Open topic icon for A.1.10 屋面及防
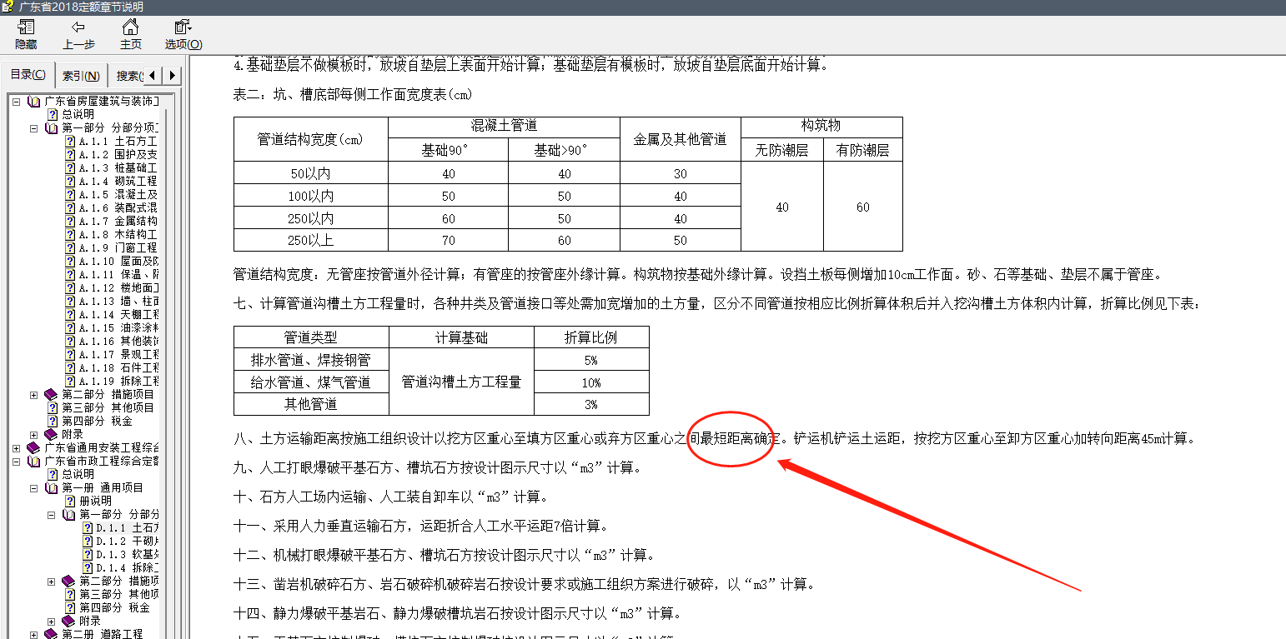This screenshot has width=1286, height=639. pos(70,261)
